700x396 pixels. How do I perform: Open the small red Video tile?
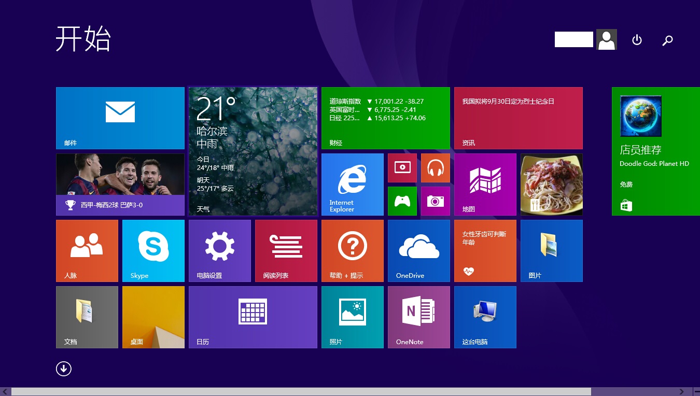click(402, 168)
